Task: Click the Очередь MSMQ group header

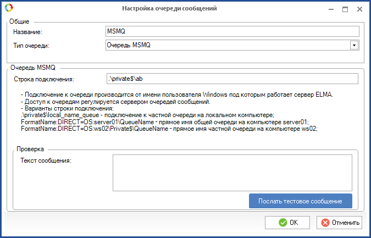Action: [33, 68]
